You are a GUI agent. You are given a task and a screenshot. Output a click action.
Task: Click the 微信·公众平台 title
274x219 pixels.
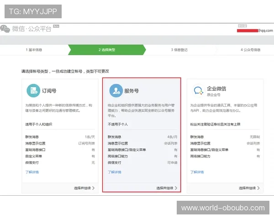tap(32, 29)
